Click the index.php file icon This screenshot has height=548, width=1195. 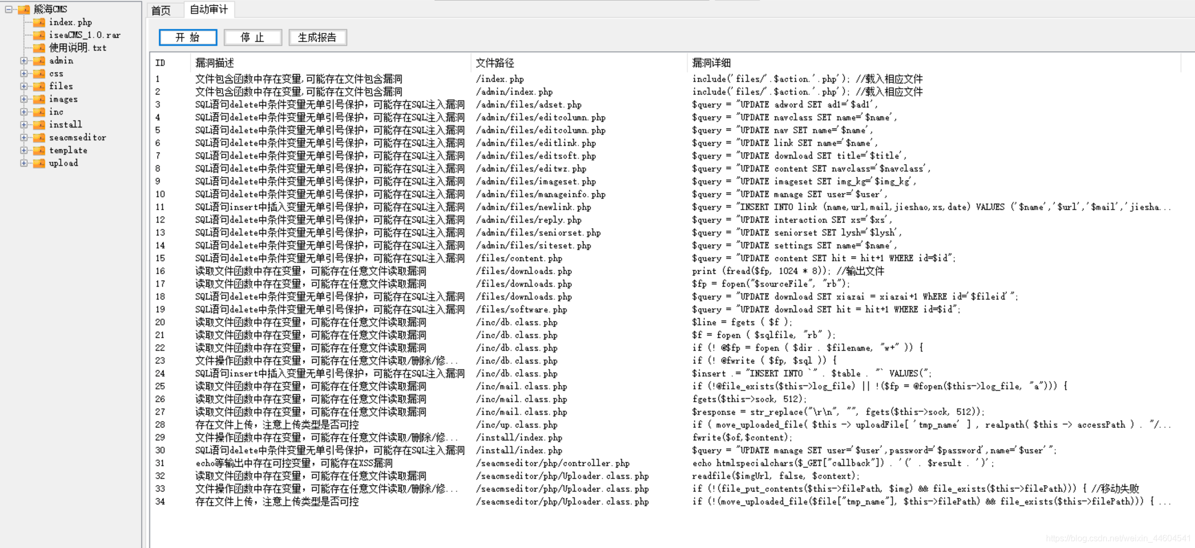(x=40, y=22)
